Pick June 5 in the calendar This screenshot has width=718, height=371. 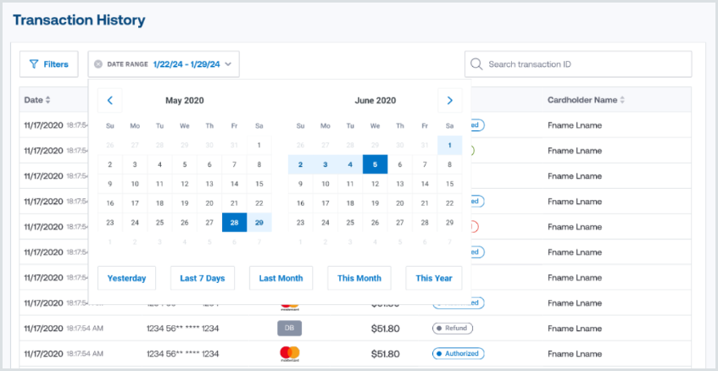tap(375, 164)
